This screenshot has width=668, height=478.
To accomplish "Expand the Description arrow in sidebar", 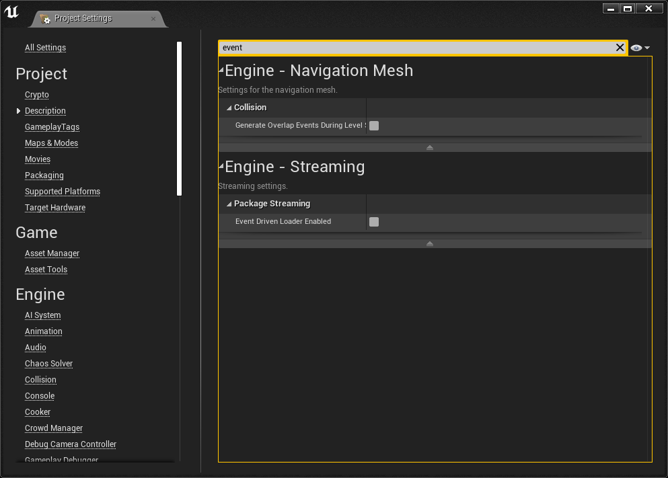I will click(18, 111).
